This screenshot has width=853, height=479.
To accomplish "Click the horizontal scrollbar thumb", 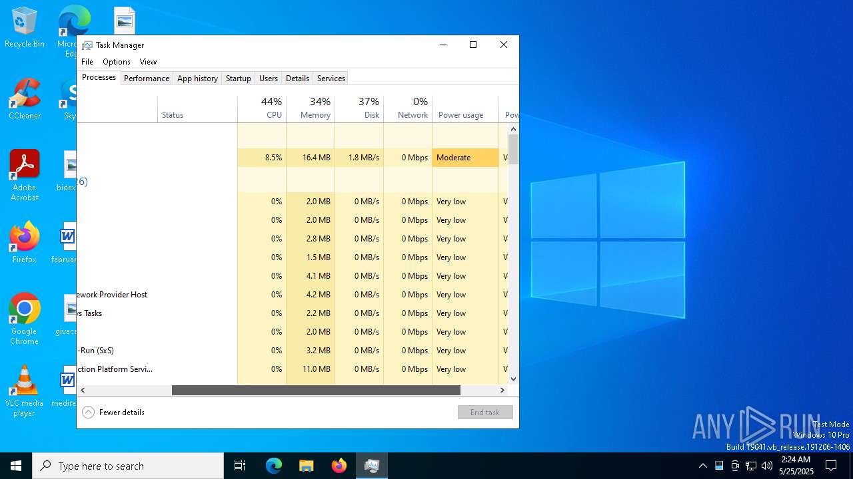I will click(x=316, y=391).
